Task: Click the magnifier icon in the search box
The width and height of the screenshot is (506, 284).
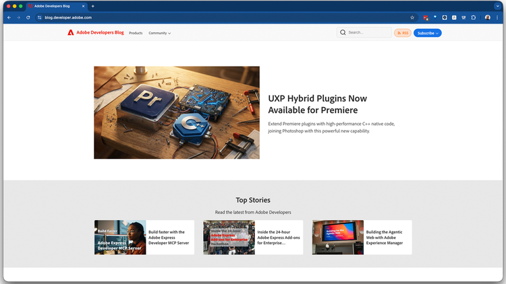Action: tap(343, 32)
